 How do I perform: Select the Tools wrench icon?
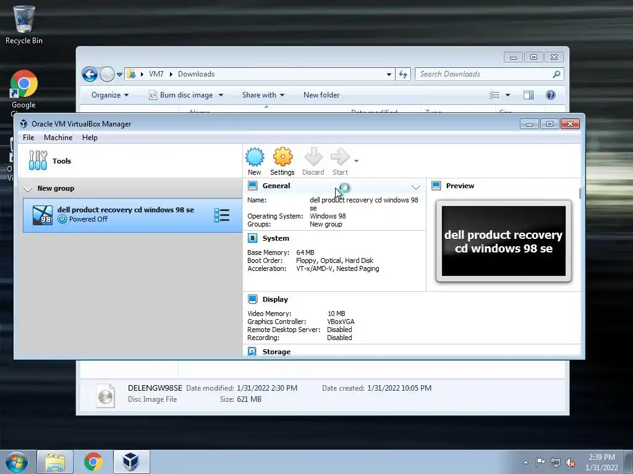38,160
